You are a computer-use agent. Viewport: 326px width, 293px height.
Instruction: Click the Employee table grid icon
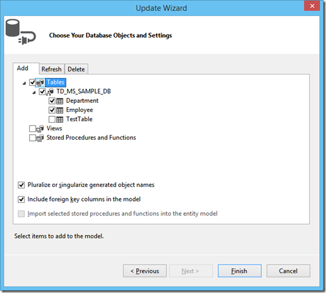[60, 110]
